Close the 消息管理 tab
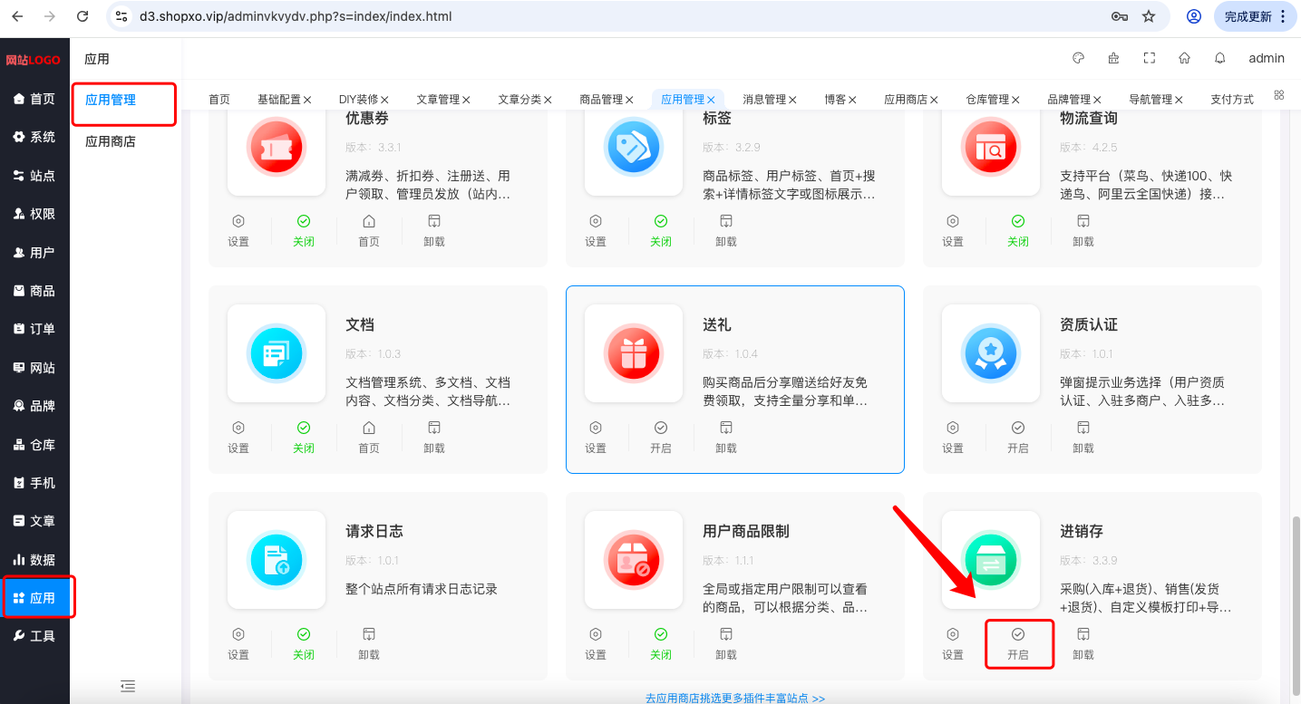Image resolution: width=1301 pixels, height=704 pixels. pyautogui.click(x=792, y=100)
